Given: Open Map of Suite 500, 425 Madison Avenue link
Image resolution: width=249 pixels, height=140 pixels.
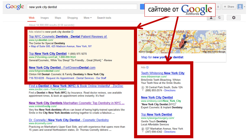Looking at the screenshot, I should 60,46.
